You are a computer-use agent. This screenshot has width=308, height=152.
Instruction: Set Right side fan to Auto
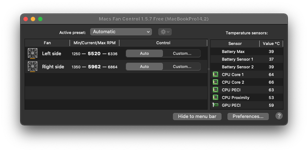[x=144, y=66]
